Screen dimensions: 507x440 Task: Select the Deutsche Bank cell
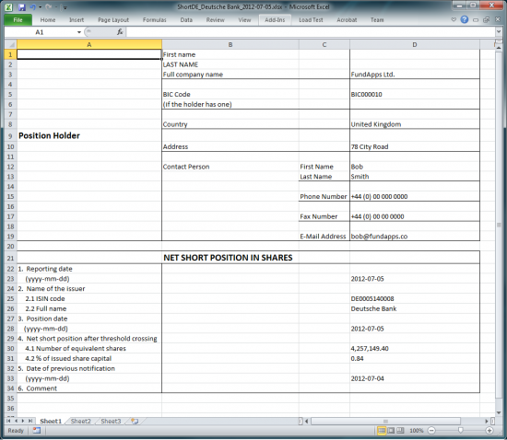click(415, 308)
